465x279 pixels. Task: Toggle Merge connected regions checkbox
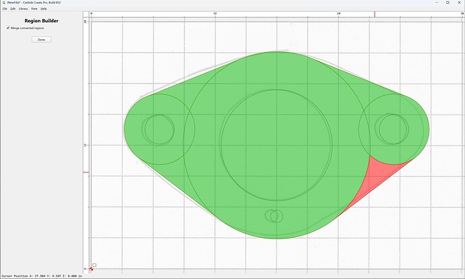[8, 28]
